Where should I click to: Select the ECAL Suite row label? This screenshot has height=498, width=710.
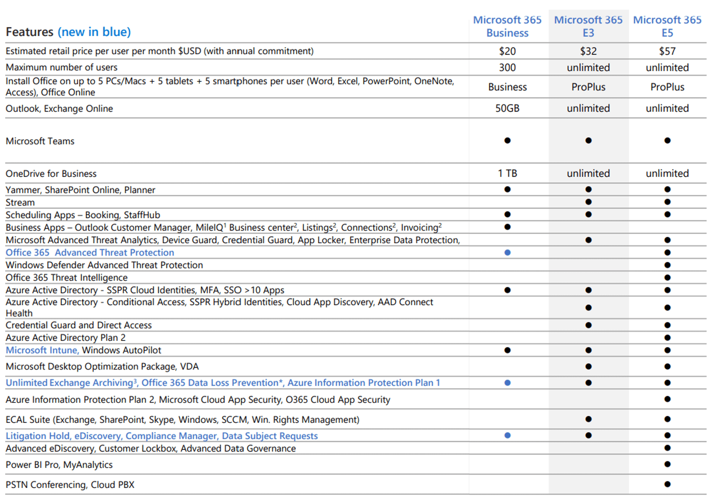183,420
